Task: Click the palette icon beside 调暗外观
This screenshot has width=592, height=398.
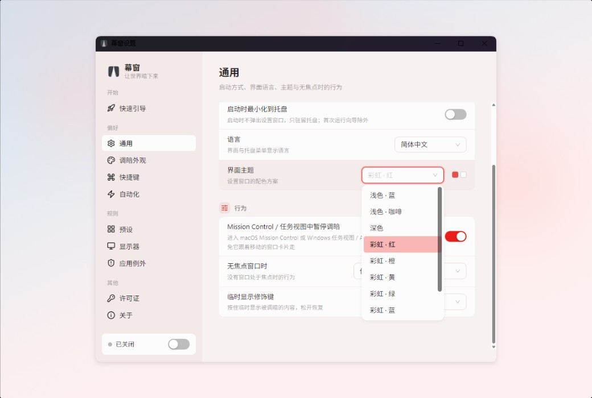Action: coord(111,160)
